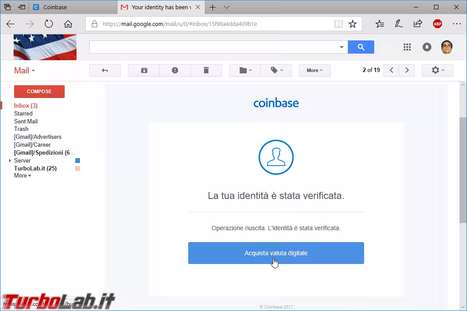467x311 pixels.
Task: Open the Trash folder
Action: coord(21,129)
